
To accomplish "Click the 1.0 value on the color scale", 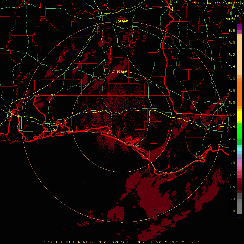I will pos(232,163).
